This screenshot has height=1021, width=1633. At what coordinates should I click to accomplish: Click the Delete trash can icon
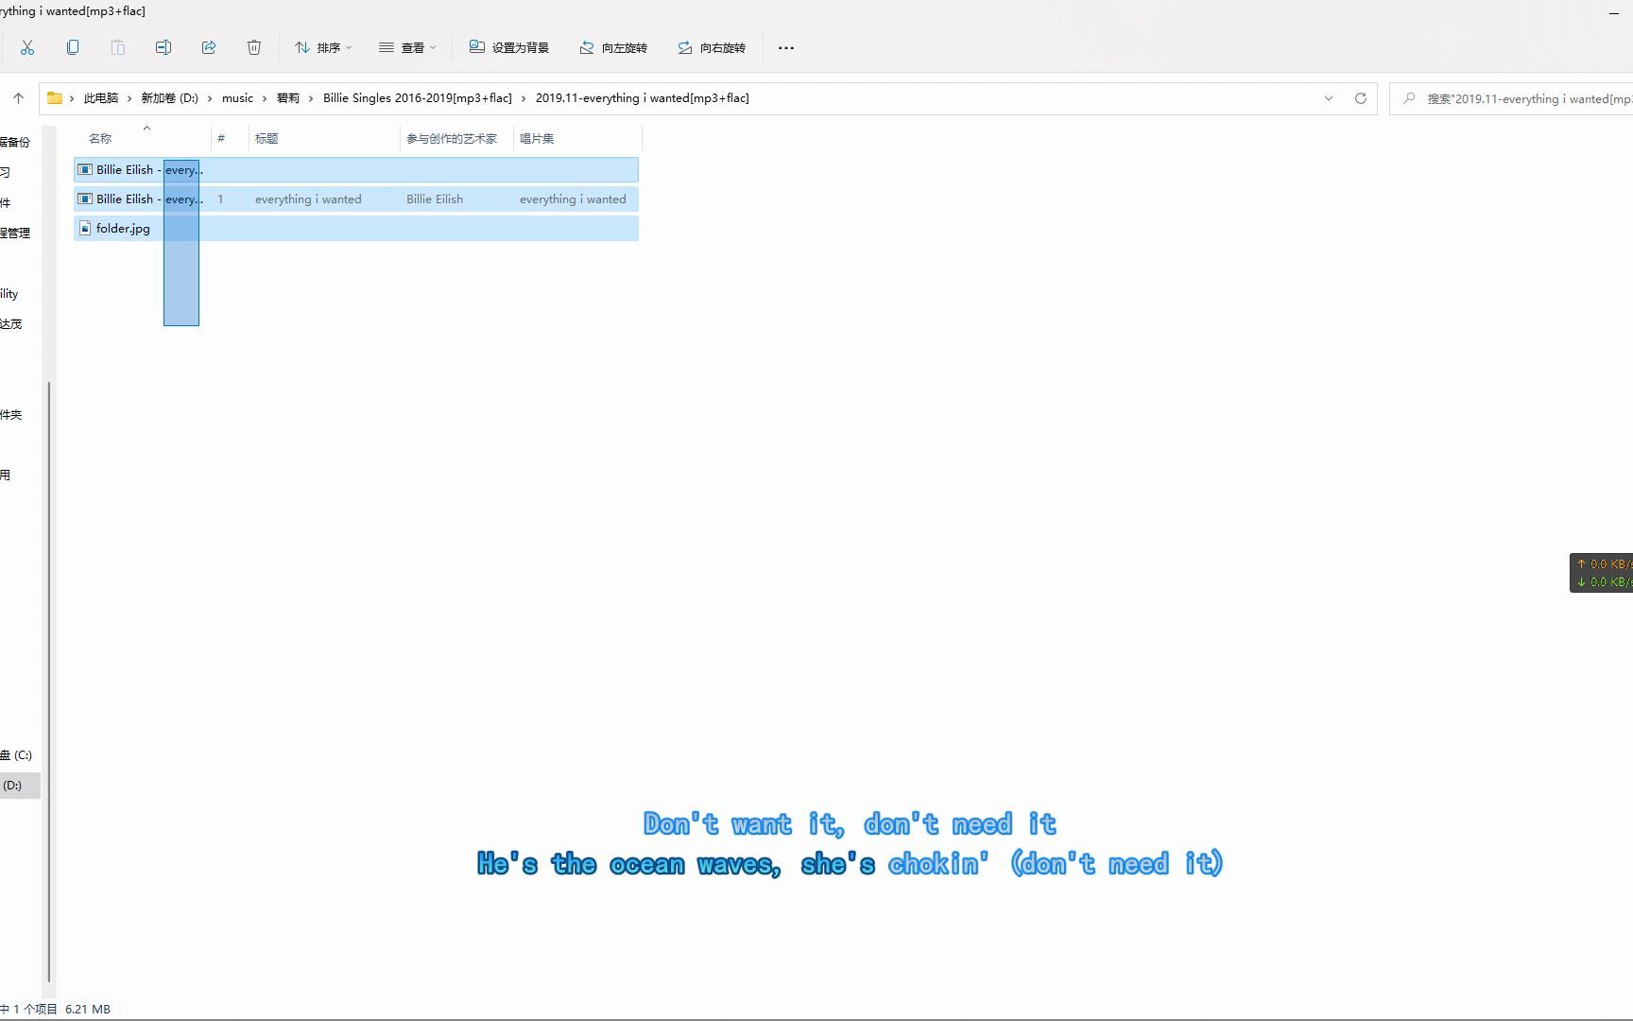point(254,47)
